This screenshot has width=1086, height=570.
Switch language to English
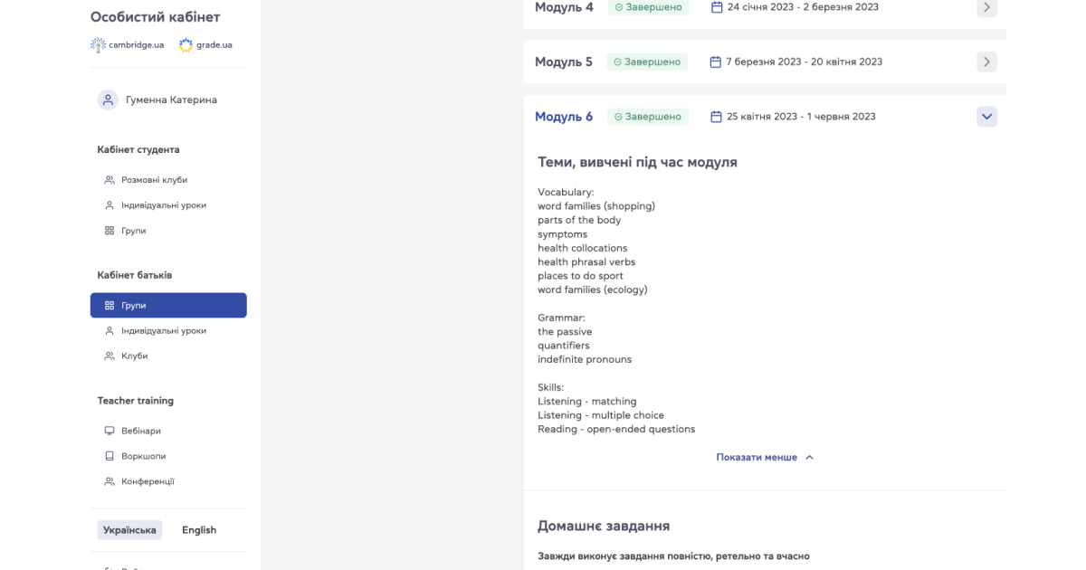point(199,530)
